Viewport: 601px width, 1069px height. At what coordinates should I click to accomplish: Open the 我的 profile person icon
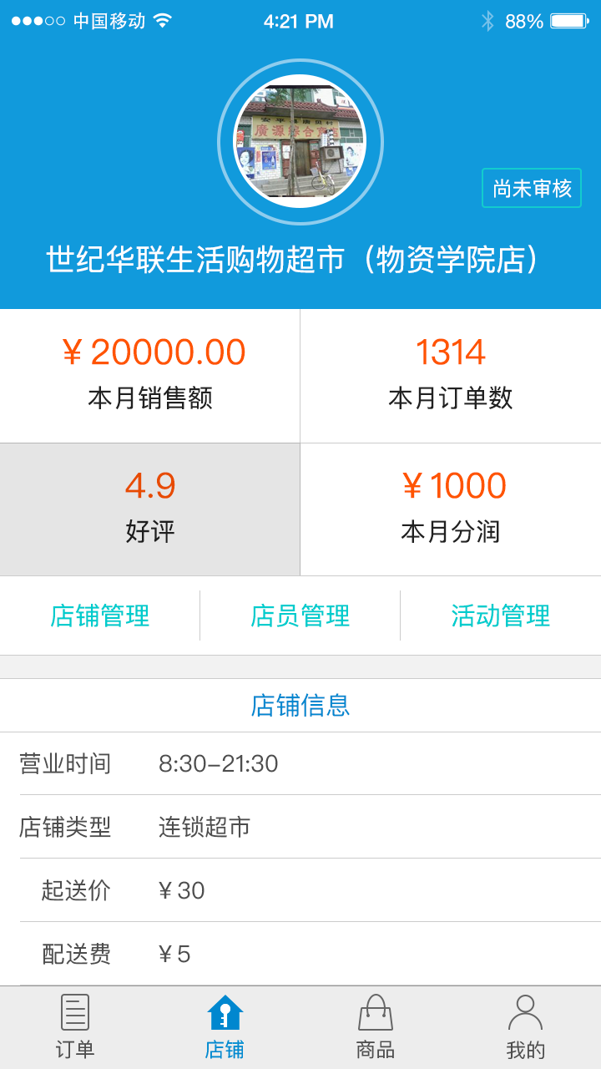click(x=525, y=1012)
